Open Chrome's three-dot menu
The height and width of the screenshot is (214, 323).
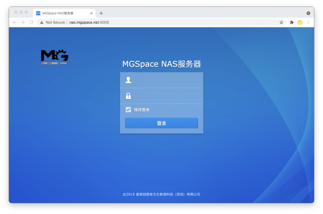tap(308, 23)
